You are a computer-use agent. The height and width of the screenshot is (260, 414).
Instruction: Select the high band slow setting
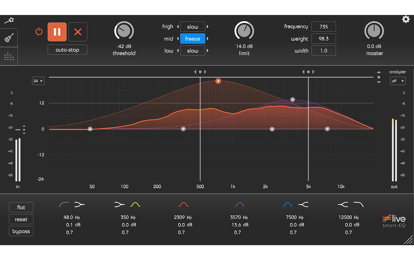click(x=193, y=27)
